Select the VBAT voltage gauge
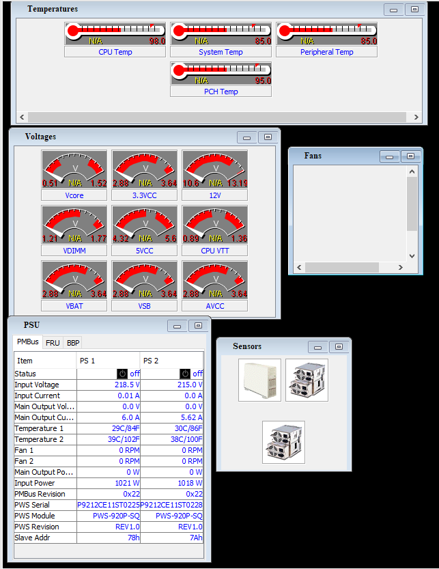 [74, 280]
